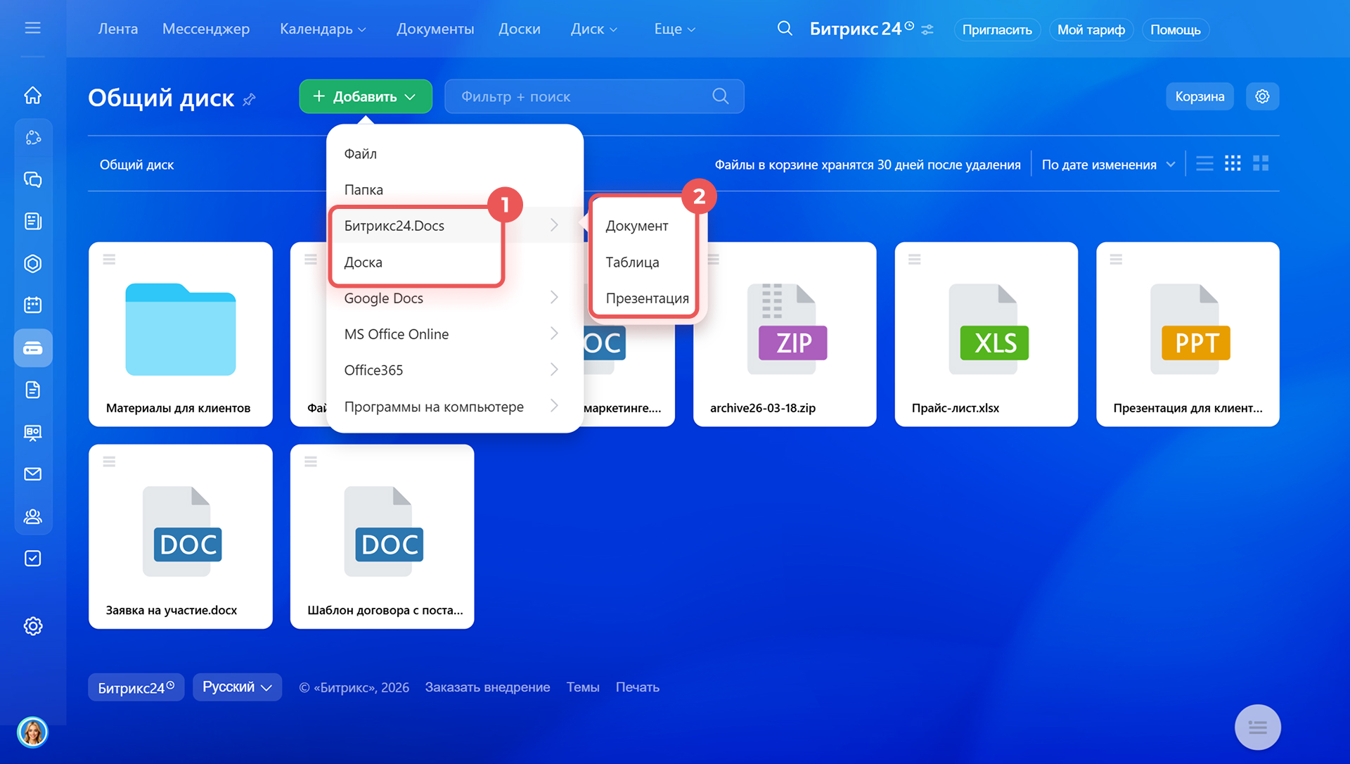Image resolution: width=1350 pixels, height=764 pixels.
Task: Open the tasks checkmark icon in sidebar
Action: point(32,559)
